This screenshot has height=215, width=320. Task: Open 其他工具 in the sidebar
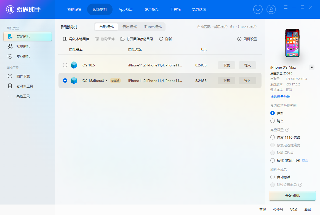(x=23, y=96)
